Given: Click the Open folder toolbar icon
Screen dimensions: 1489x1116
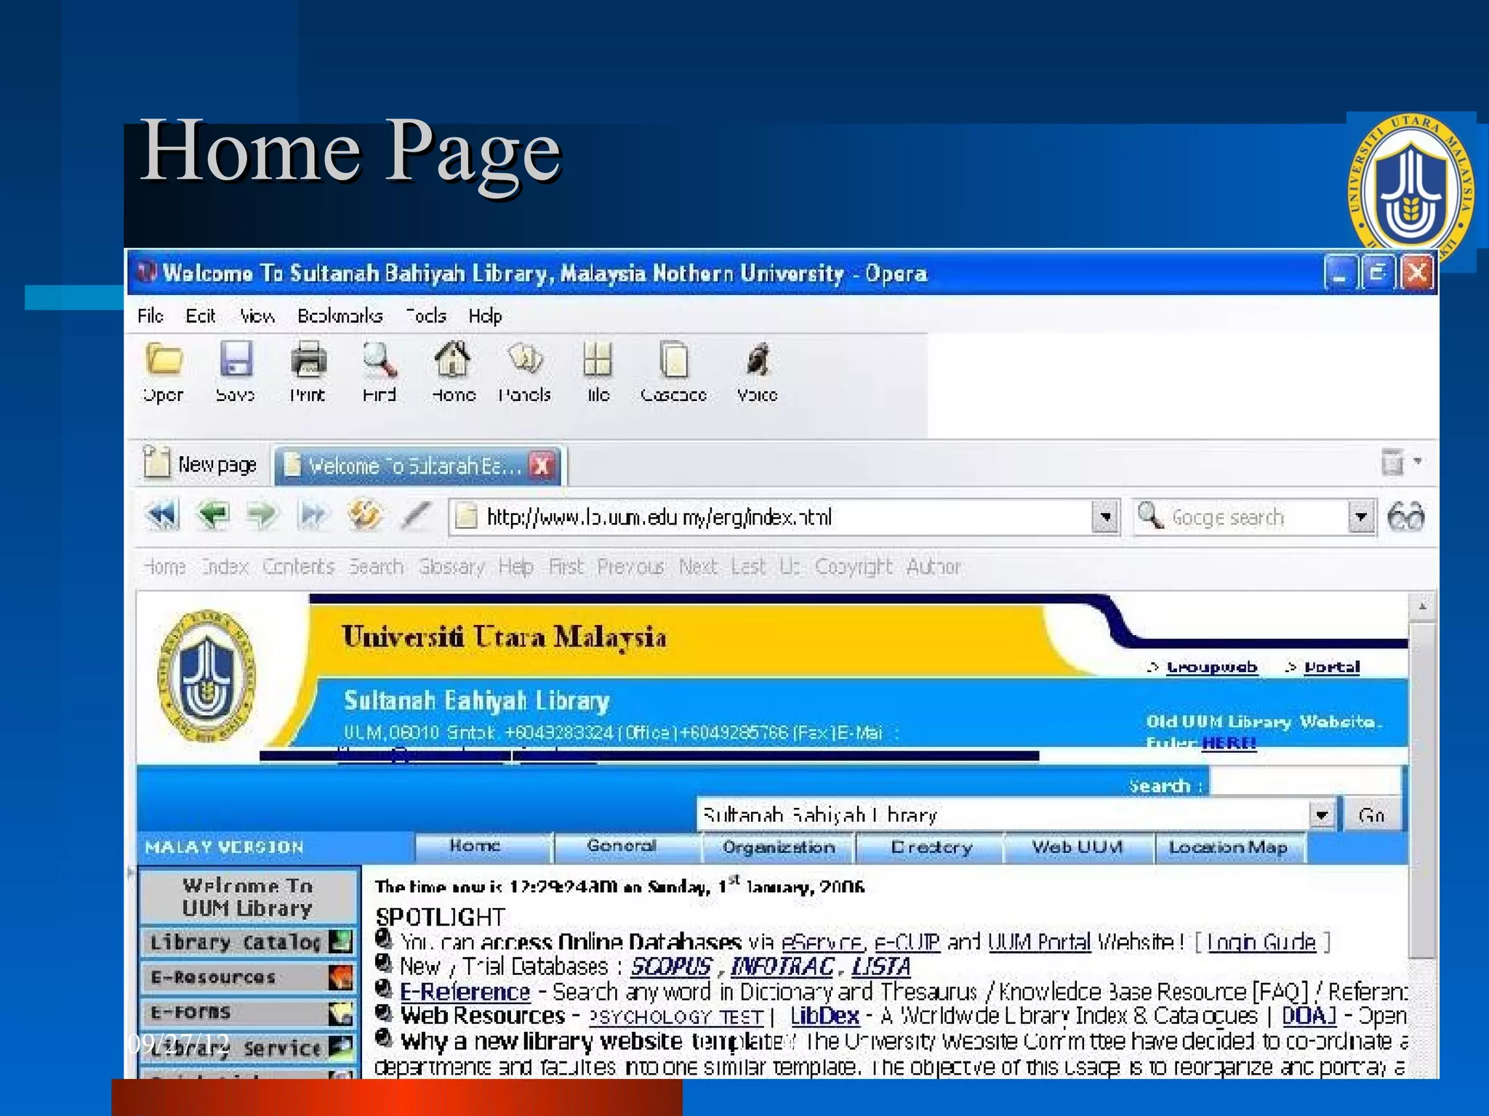Looking at the screenshot, I should (x=164, y=360).
